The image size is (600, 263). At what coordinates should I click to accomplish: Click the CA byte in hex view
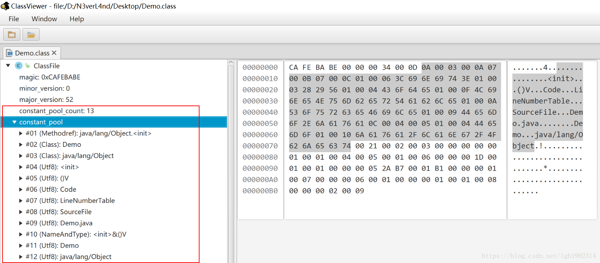293,67
